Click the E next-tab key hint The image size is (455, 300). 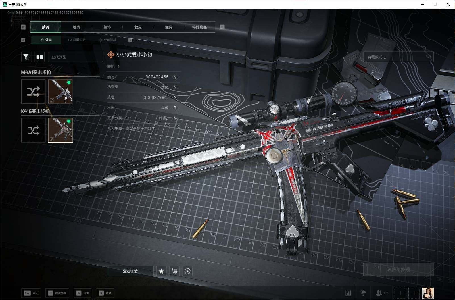click(x=222, y=27)
